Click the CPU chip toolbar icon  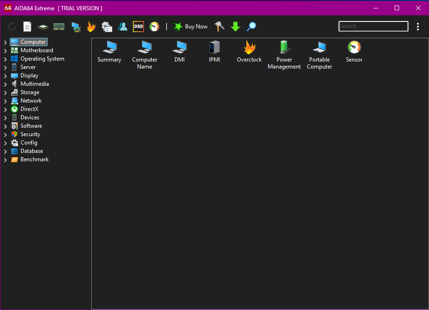coord(43,27)
